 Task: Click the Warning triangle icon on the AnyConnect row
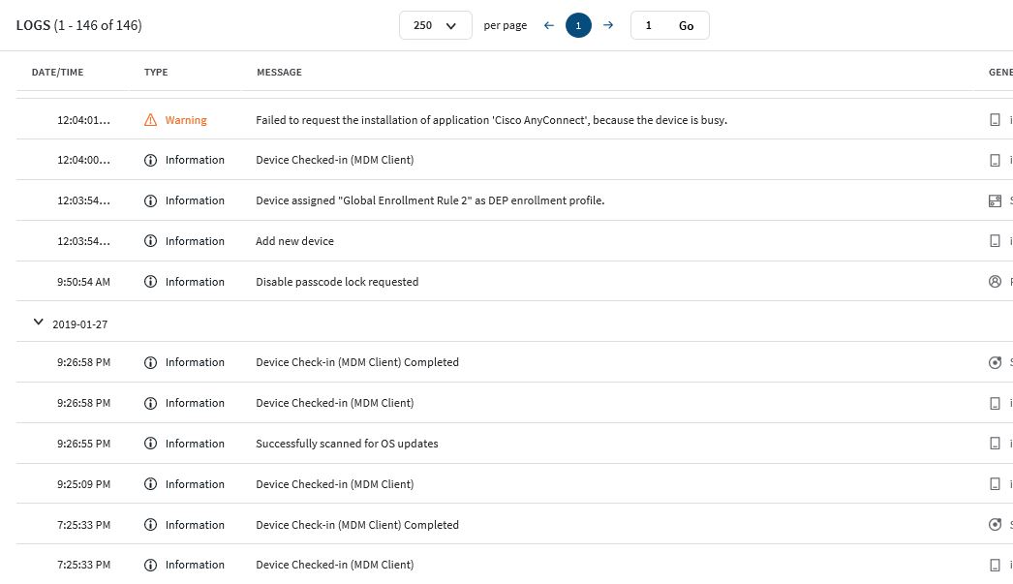[150, 119]
